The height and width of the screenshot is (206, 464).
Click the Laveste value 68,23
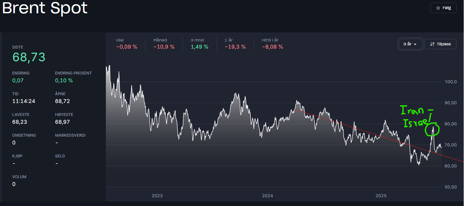click(19, 122)
